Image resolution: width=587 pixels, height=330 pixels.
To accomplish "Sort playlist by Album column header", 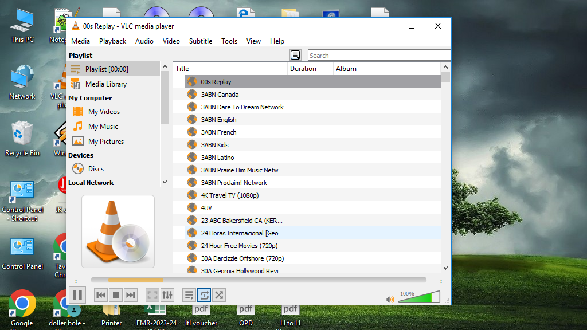I will 387,69.
